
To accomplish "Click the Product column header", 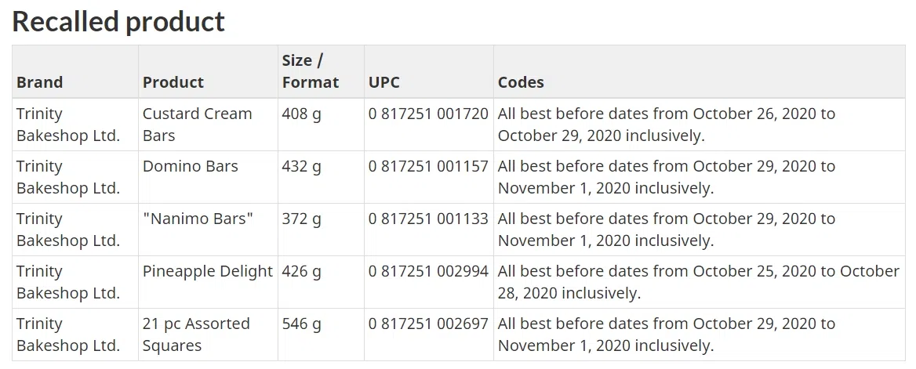I will point(173,82).
